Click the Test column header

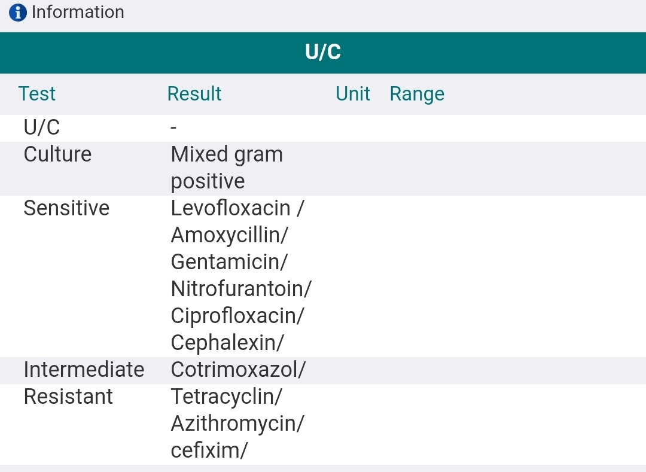coord(36,94)
